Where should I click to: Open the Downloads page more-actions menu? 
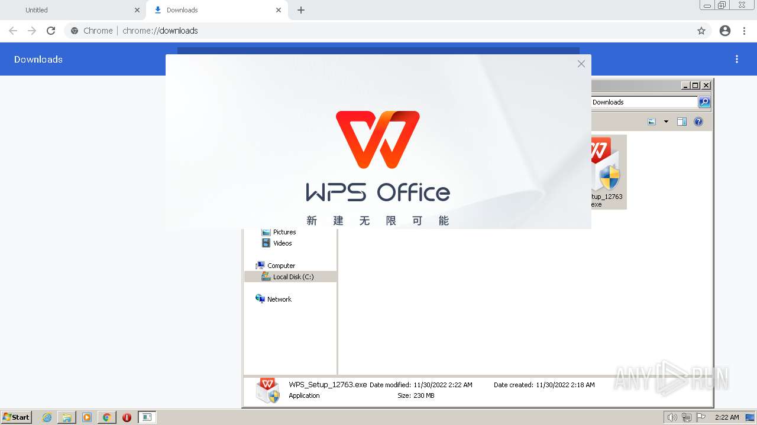pyautogui.click(x=737, y=59)
